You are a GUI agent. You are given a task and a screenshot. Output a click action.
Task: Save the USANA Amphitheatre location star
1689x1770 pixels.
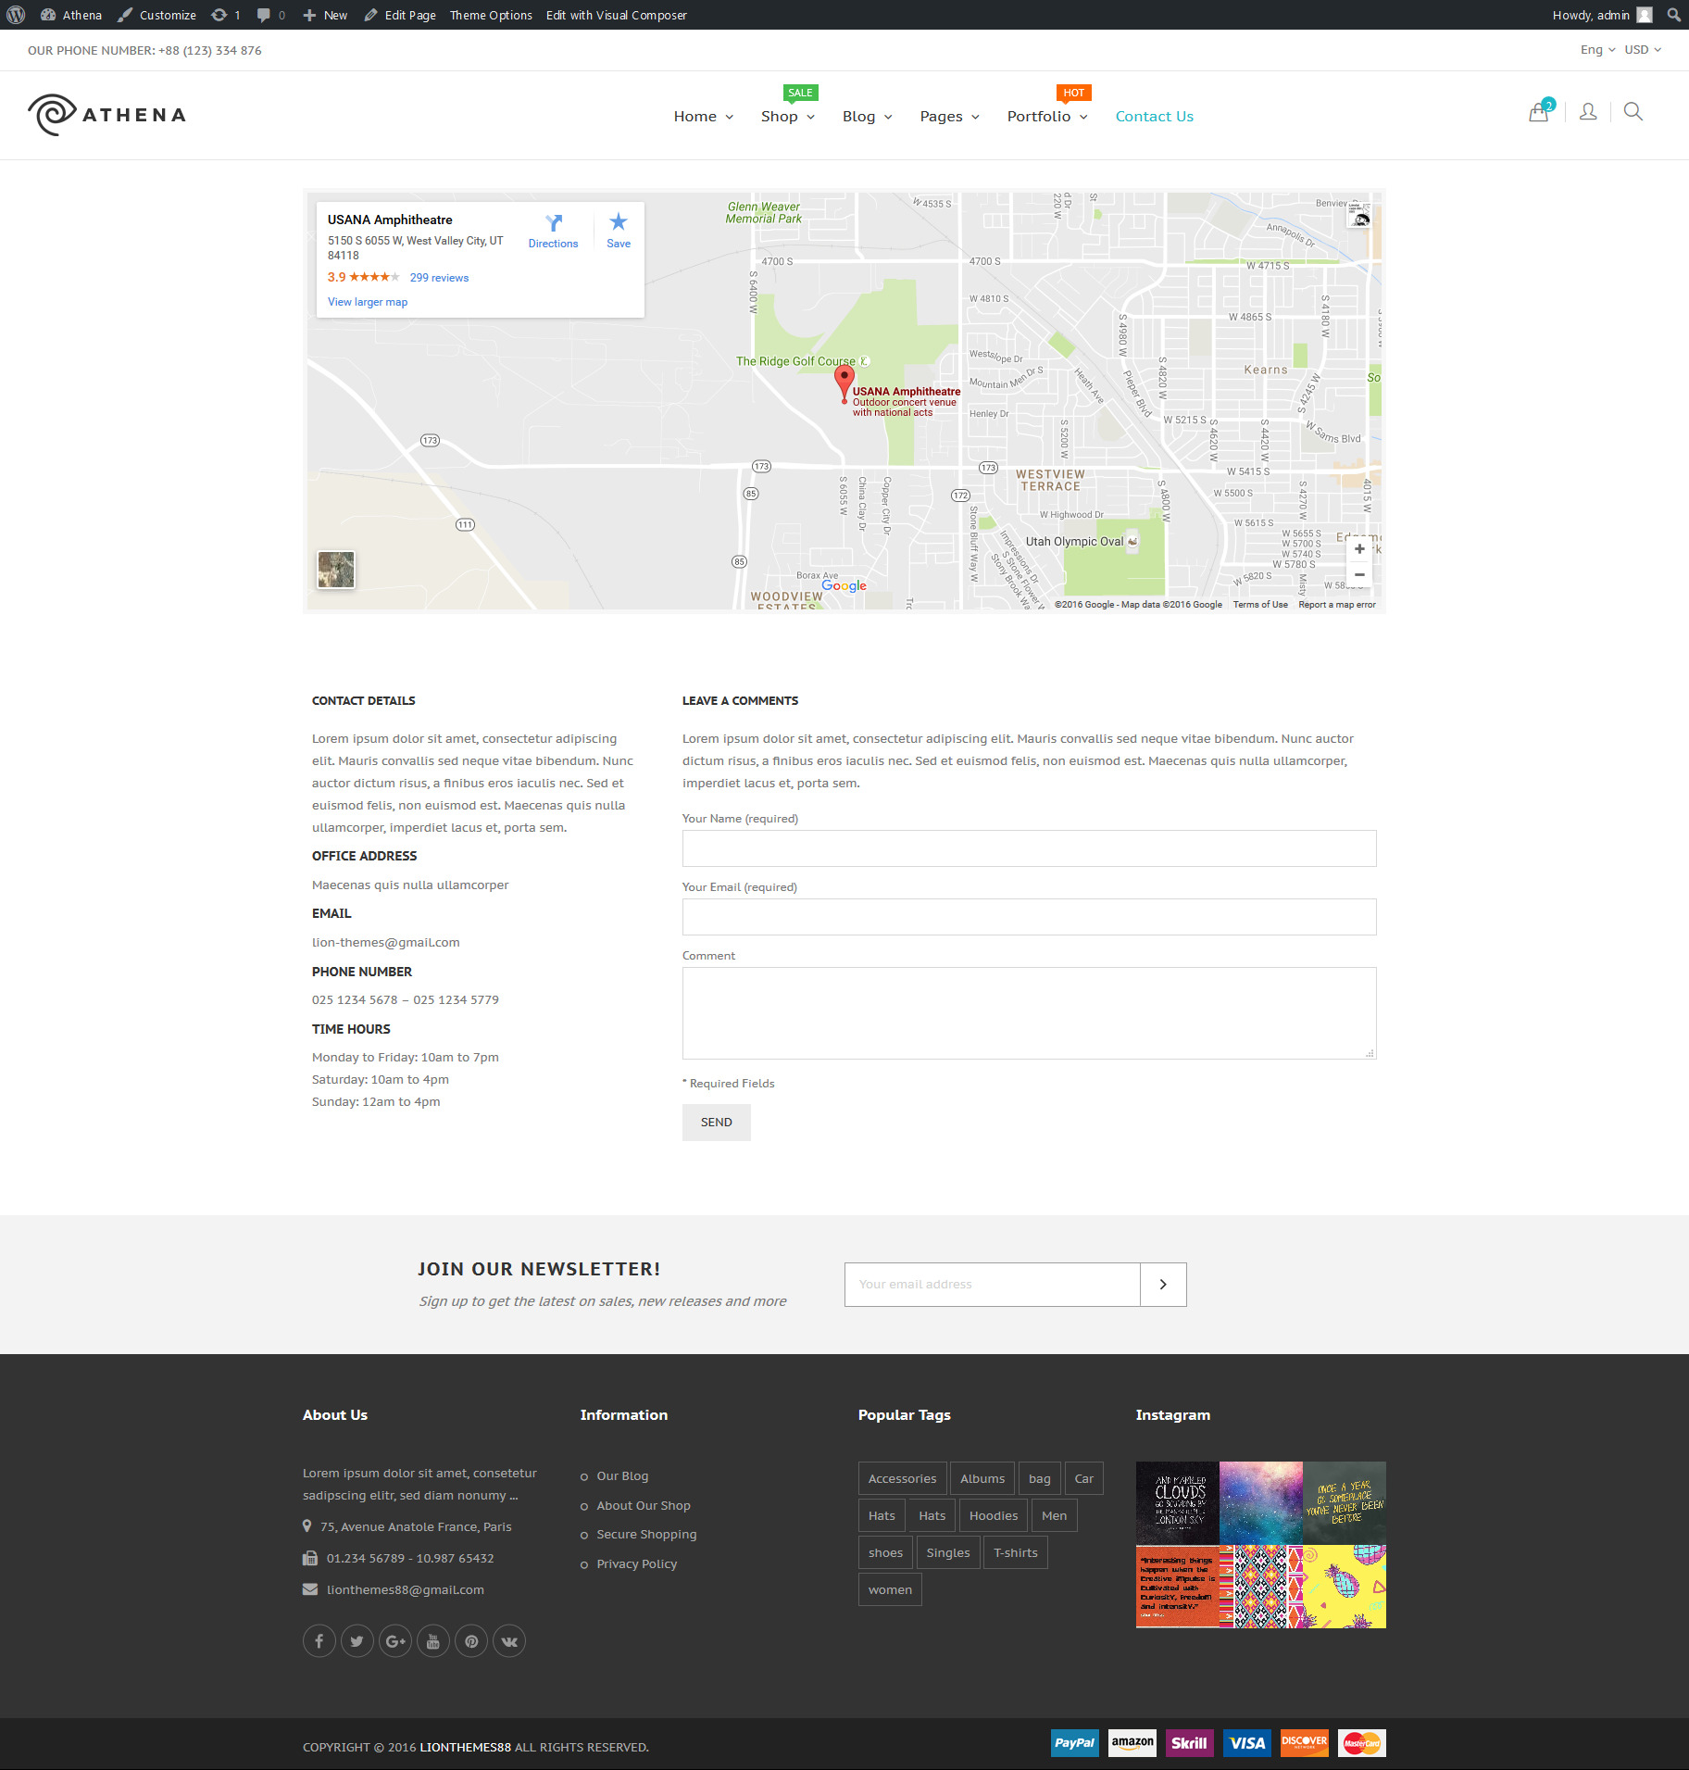point(618,222)
